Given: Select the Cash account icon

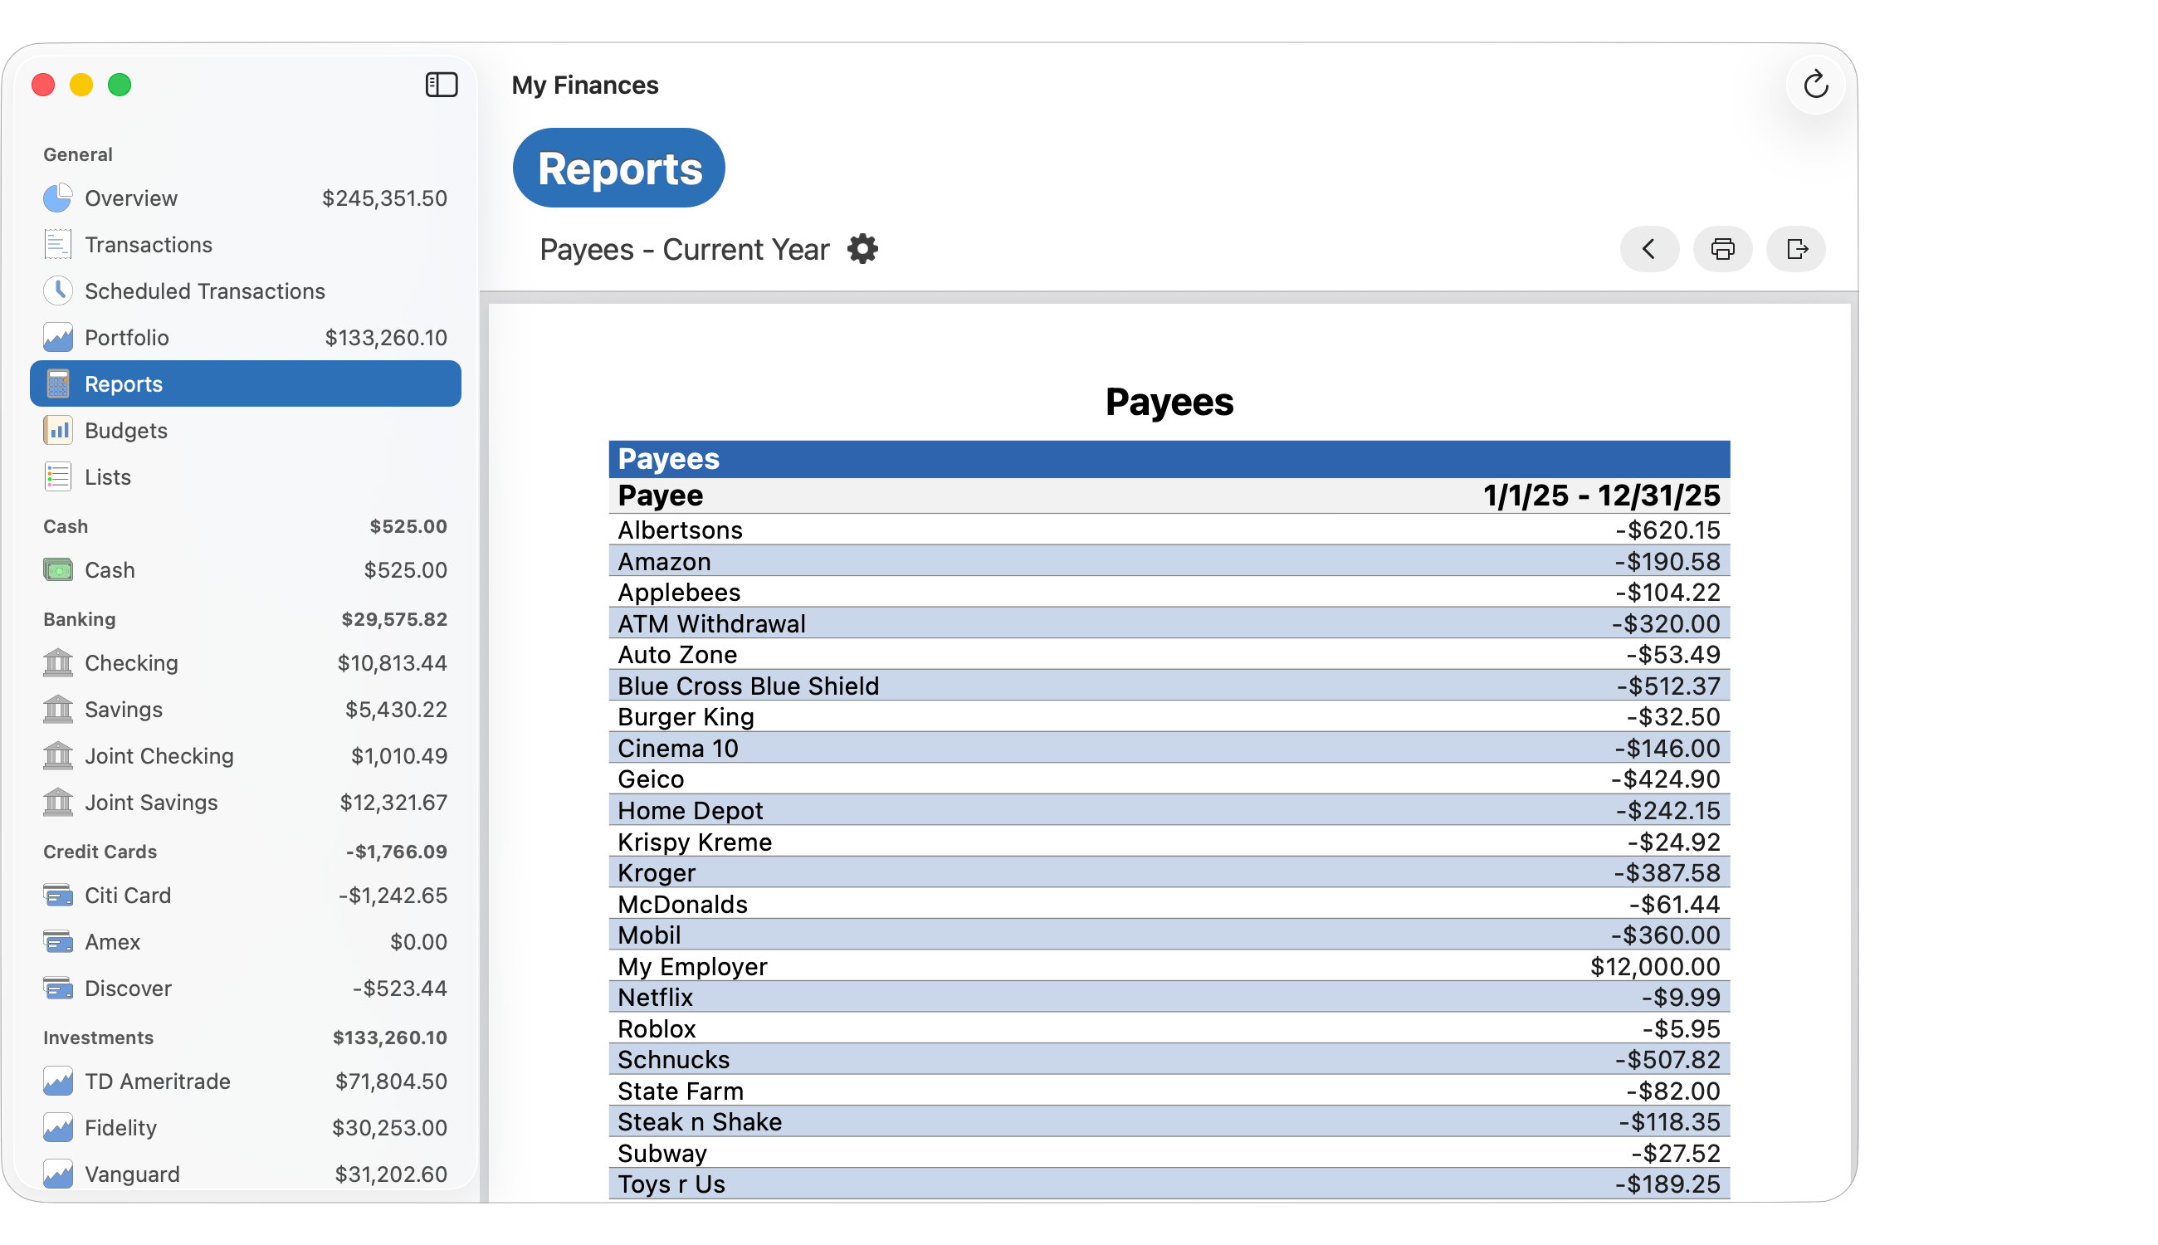Looking at the screenshot, I should click(x=56, y=569).
